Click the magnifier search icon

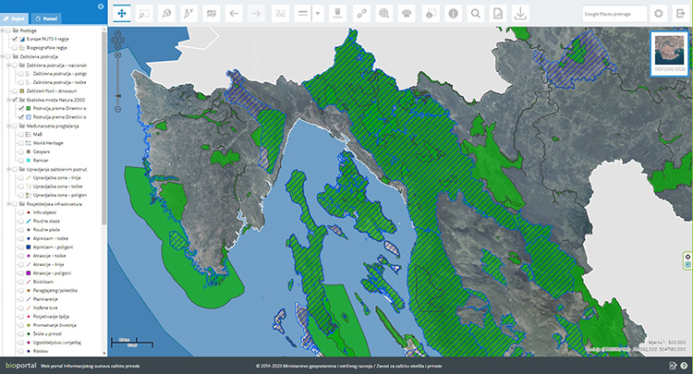[476, 13]
